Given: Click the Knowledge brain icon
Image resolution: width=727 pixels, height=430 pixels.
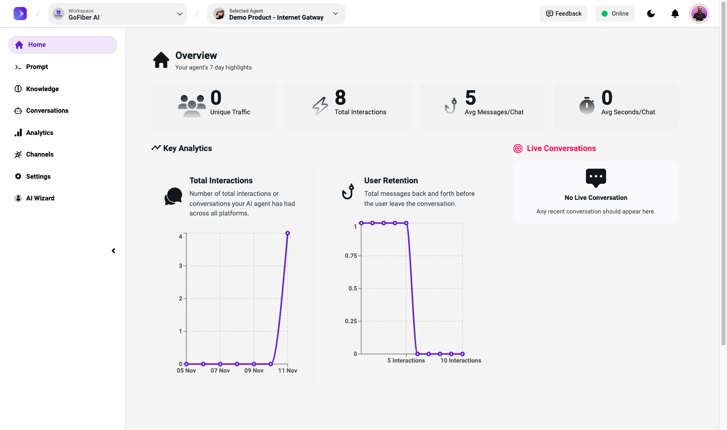Looking at the screenshot, I should [x=18, y=89].
